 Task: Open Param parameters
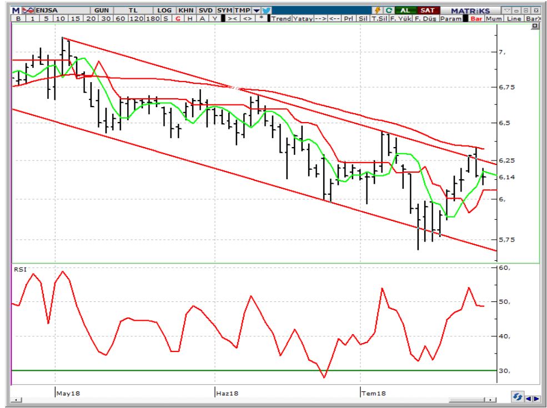click(451, 18)
